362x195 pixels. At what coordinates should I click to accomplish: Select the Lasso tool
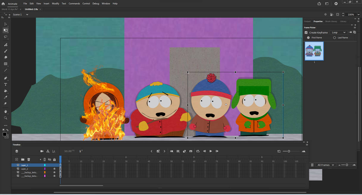pos(5,37)
